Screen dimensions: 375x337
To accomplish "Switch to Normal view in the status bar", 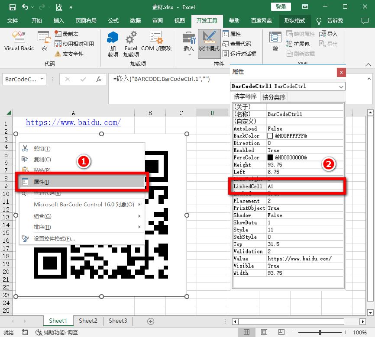I will click(x=246, y=332).
